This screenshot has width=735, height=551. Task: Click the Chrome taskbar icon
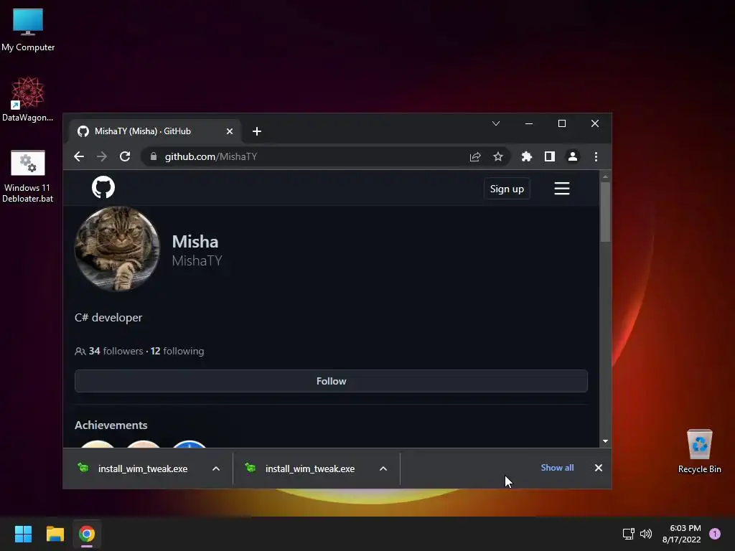(87, 534)
